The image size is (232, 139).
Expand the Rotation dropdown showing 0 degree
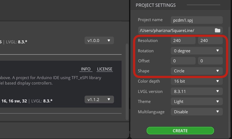click(197, 51)
